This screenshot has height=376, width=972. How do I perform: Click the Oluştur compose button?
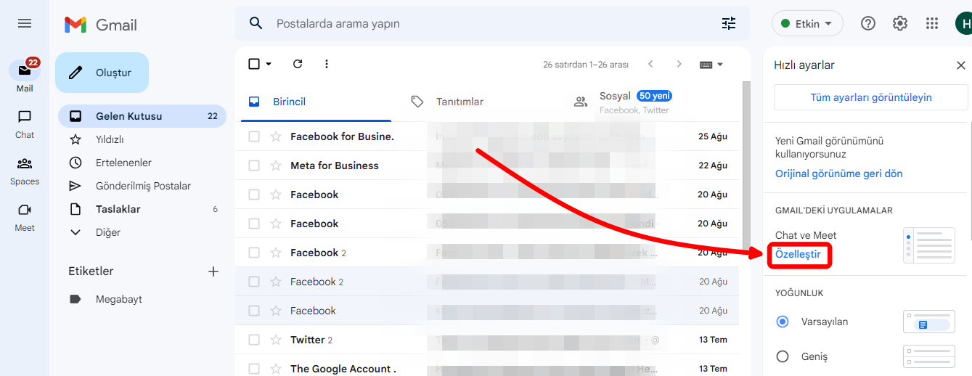tap(102, 73)
